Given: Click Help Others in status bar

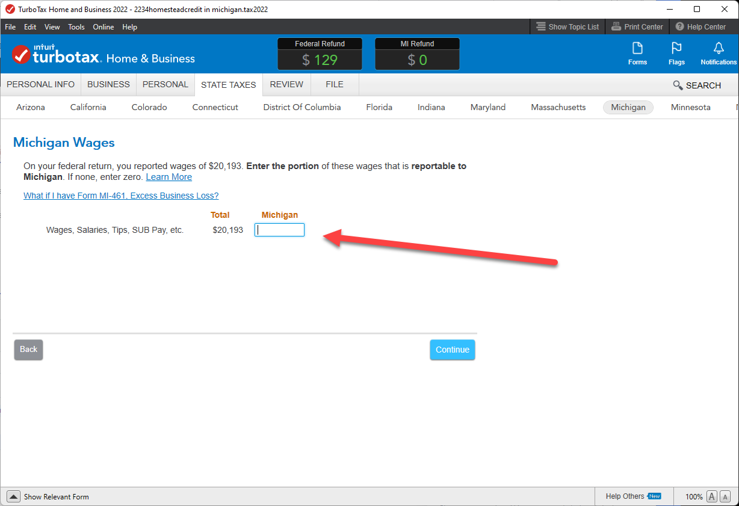Looking at the screenshot, I should point(633,496).
